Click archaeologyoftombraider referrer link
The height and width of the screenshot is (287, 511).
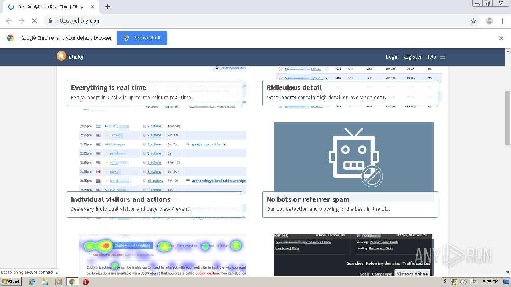(219, 181)
